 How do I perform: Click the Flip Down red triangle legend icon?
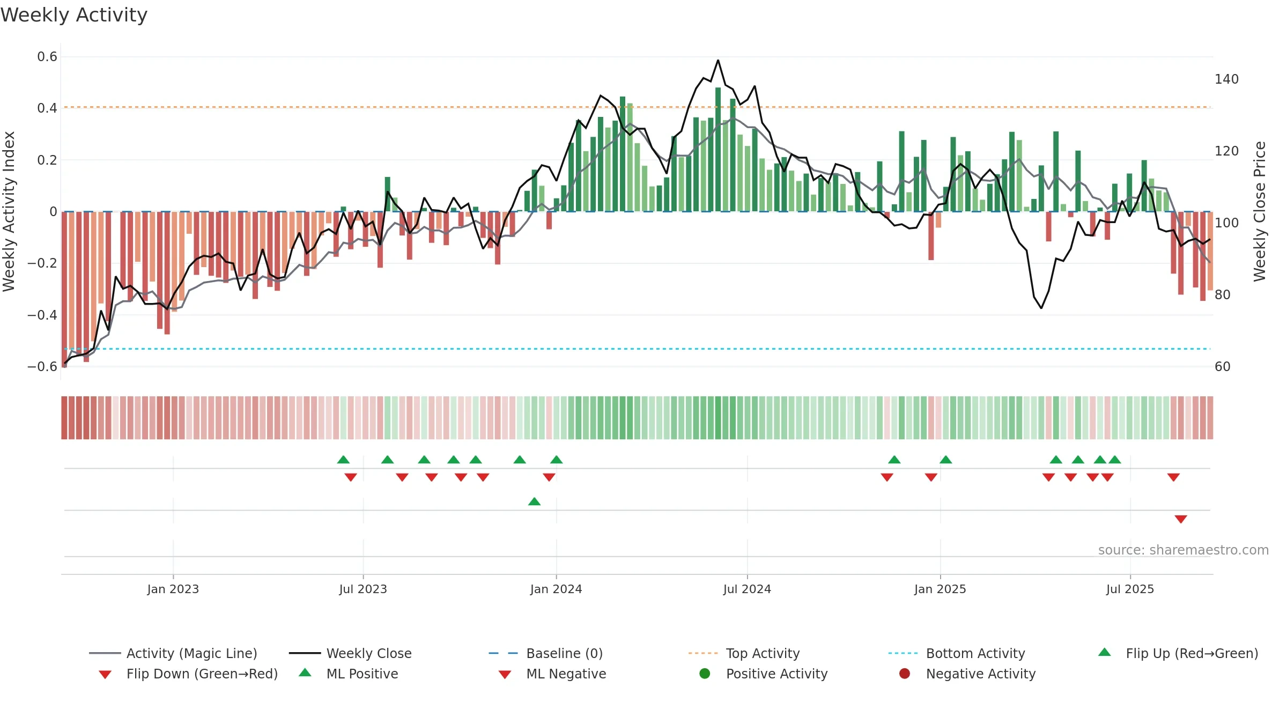[x=105, y=675]
